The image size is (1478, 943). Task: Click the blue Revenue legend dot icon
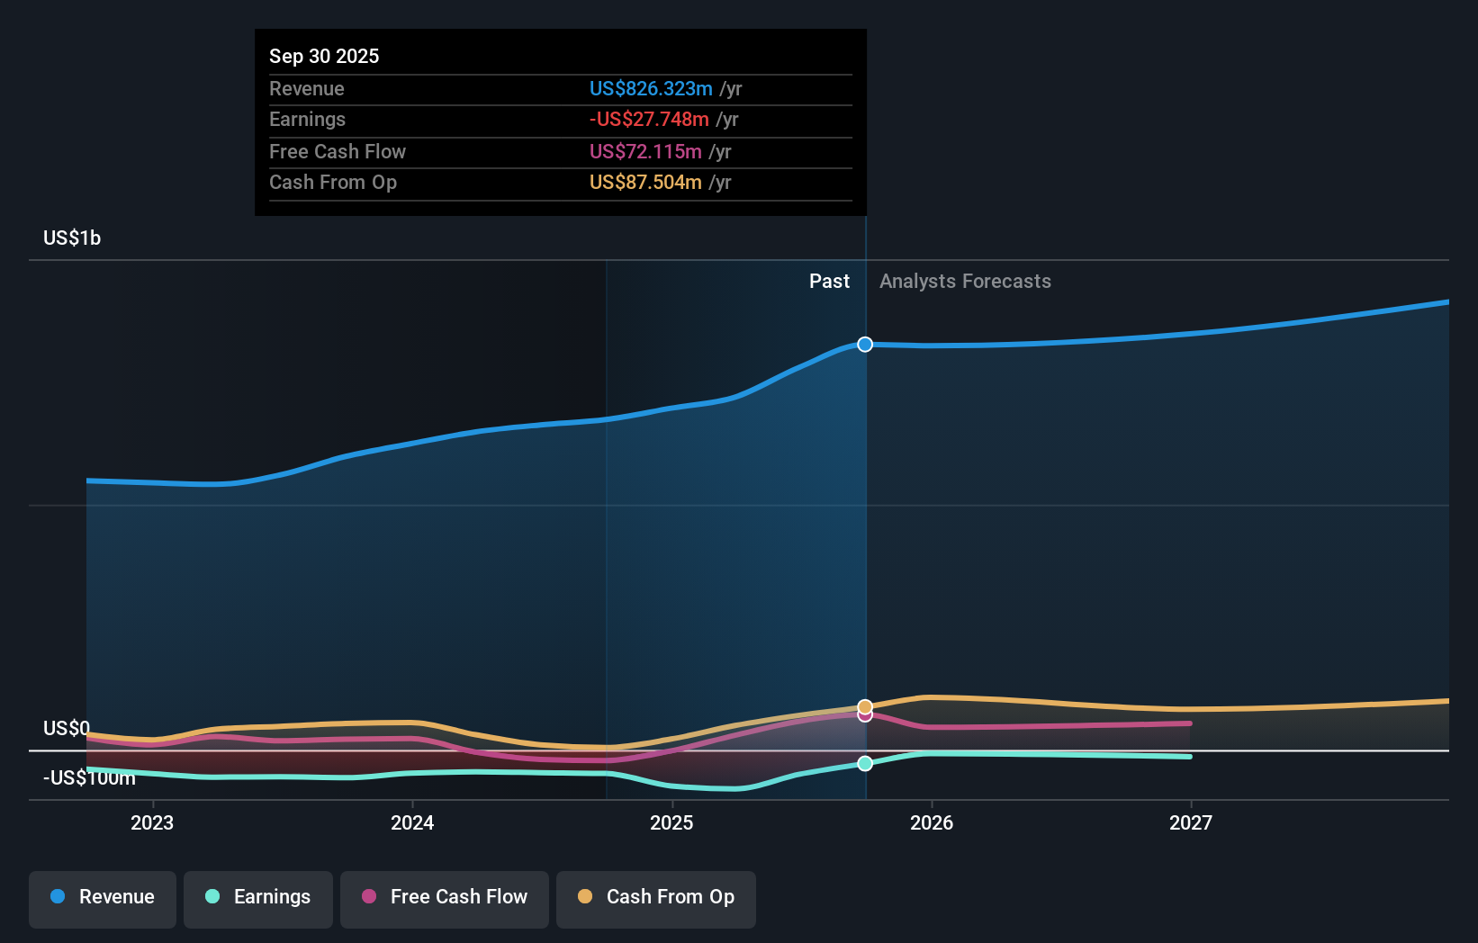click(57, 898)
